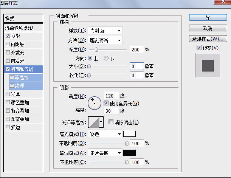The image size is (231, 178).
Task: Click the white highlight color swatch
Action: [x=129, y=134]
